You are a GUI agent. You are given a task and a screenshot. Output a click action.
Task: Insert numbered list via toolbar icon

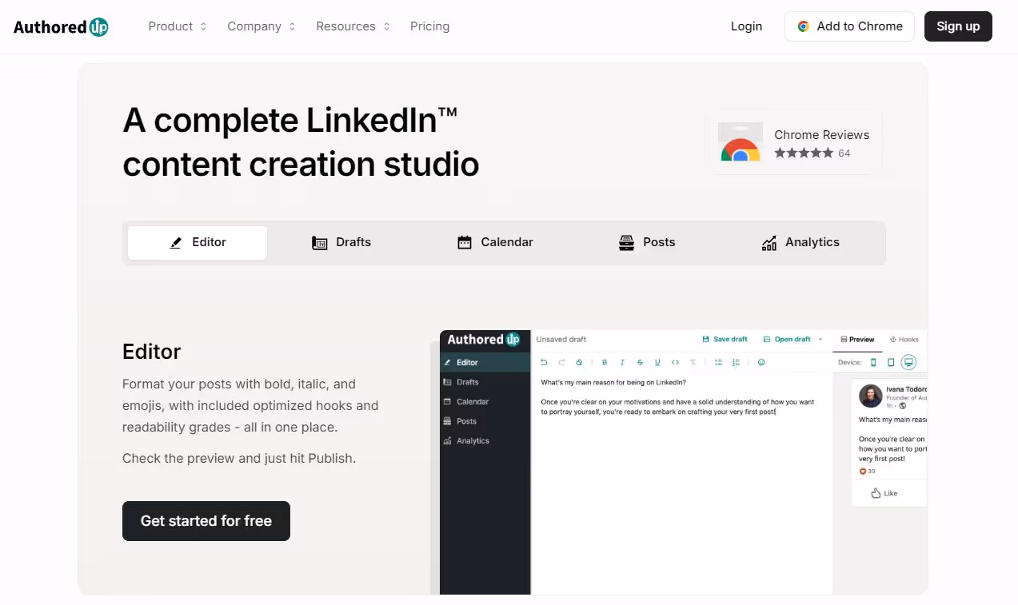point(736,362)
